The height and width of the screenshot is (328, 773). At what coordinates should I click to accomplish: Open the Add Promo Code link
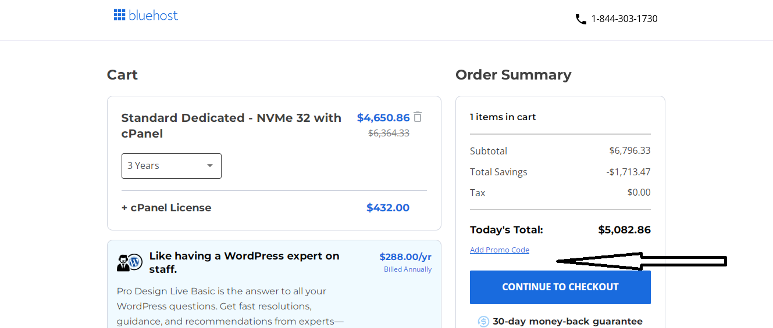pyautogui.click(x=500, y=250)
